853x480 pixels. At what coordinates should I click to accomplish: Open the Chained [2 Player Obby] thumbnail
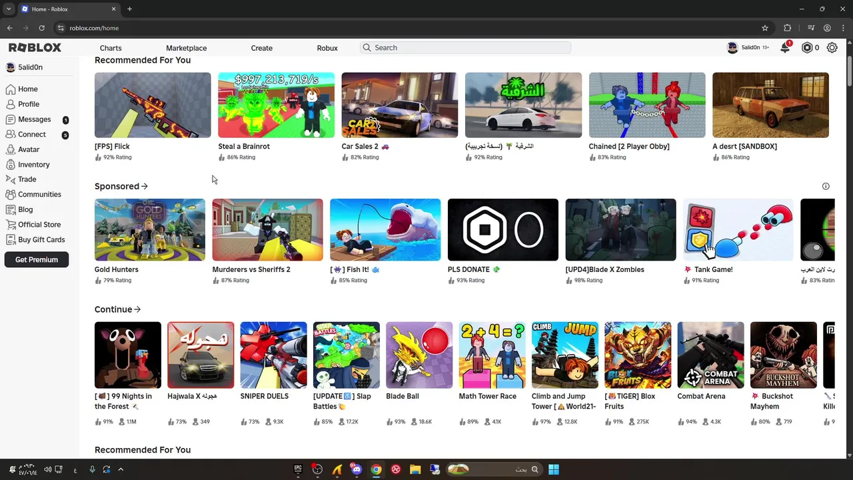[647, 105]
